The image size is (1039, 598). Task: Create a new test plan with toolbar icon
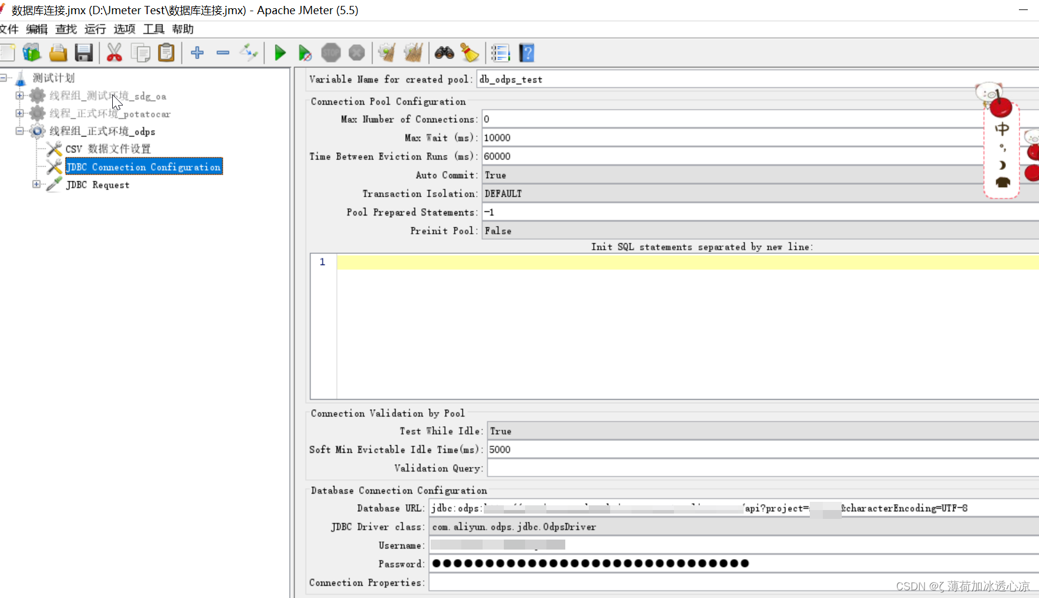click(x=7, y=53)
